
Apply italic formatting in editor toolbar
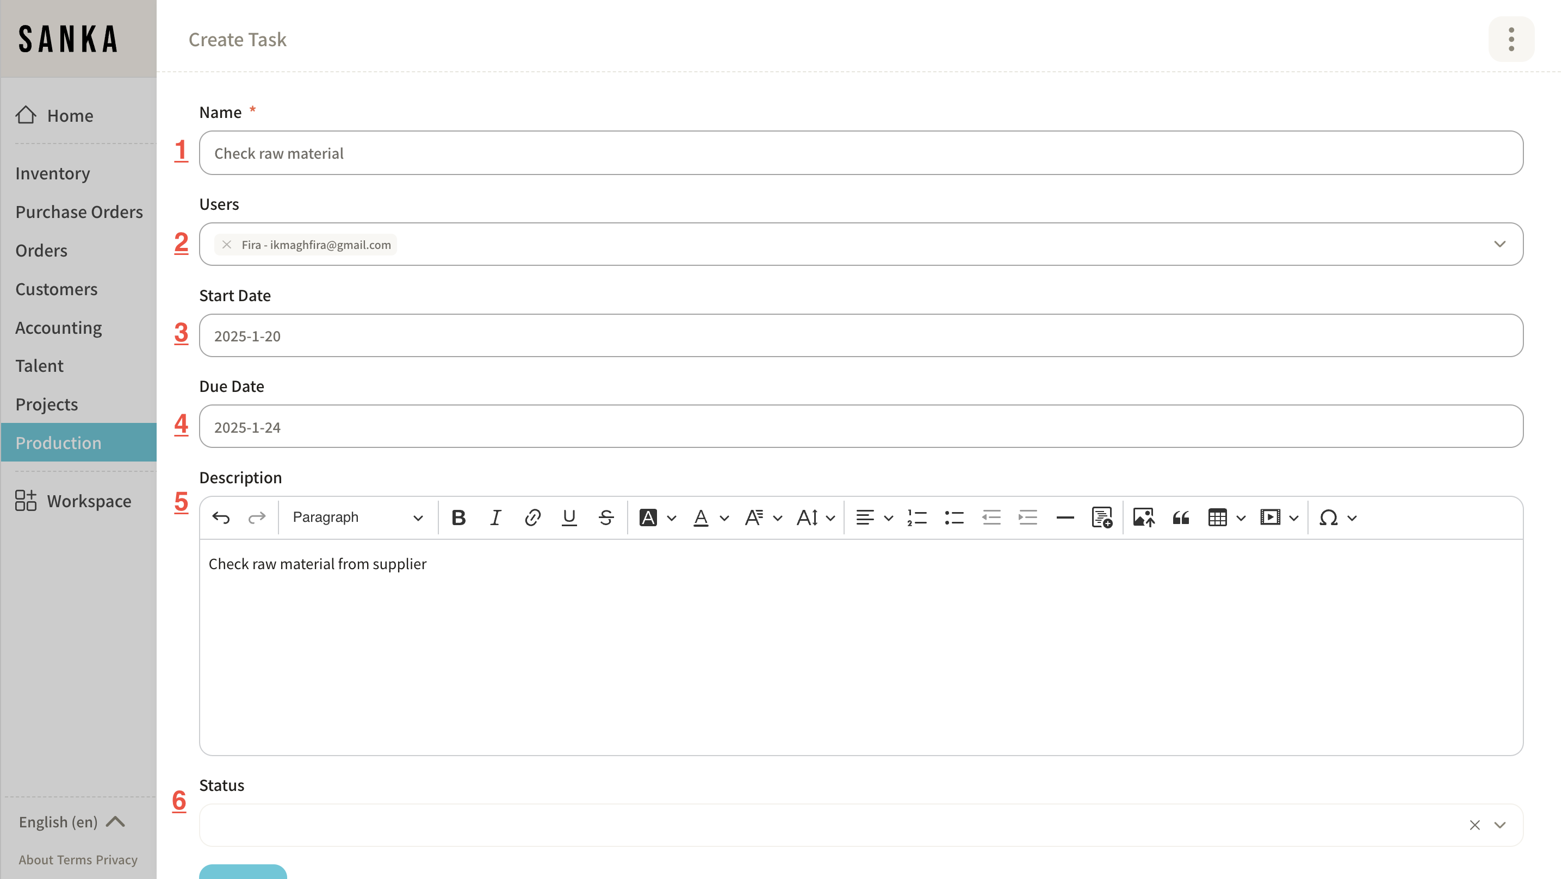point(495,518)
